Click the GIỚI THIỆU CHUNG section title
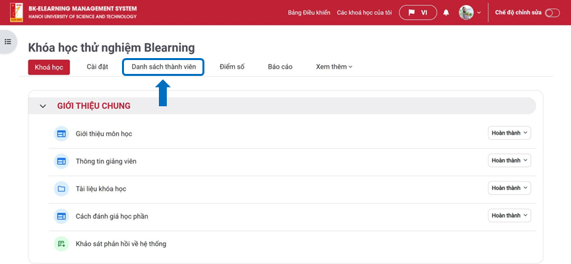The width and height of the screenshot is (571, 264). (94, 106)
